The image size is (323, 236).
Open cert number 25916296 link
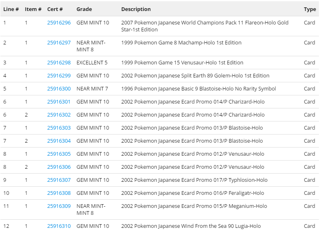click(59, 23)
